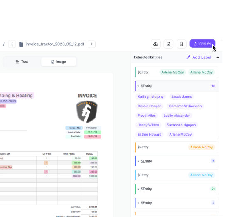Click the Excel file export icon

tap(168, 44)
